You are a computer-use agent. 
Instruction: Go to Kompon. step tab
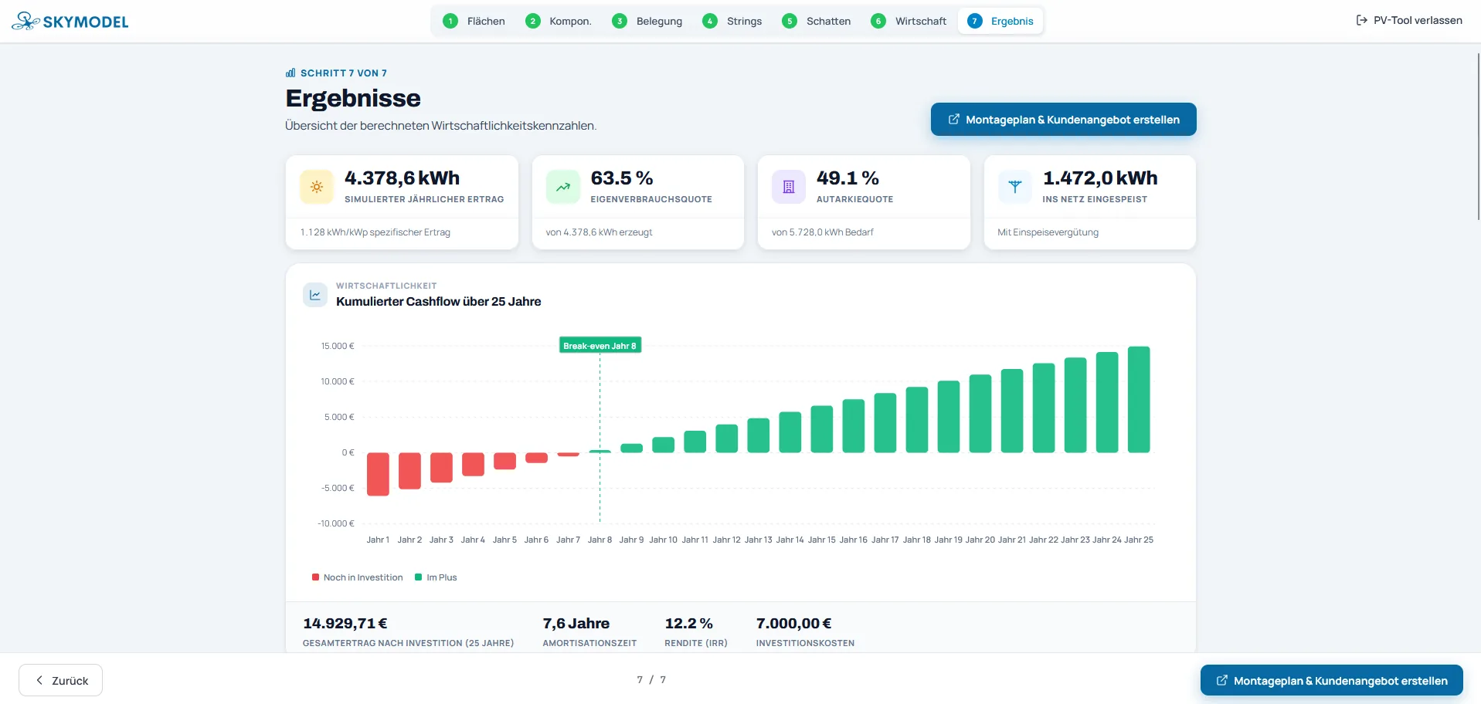(559, 21)
